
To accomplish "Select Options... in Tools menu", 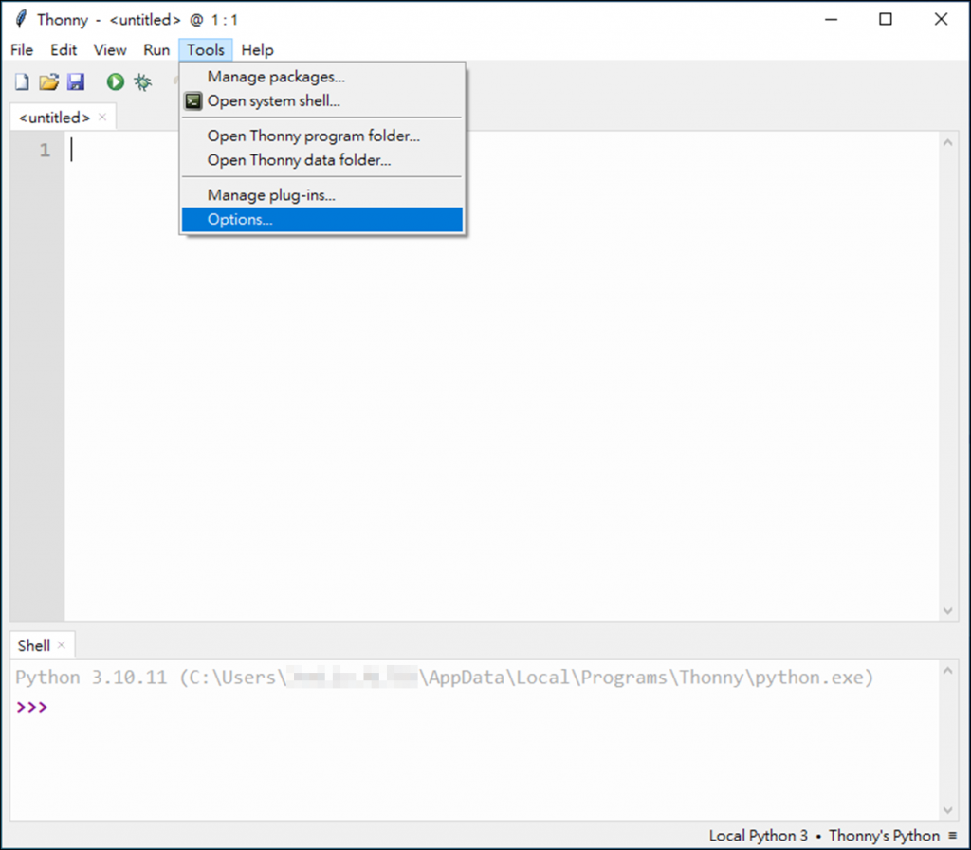I will click(x=322, y=219).
